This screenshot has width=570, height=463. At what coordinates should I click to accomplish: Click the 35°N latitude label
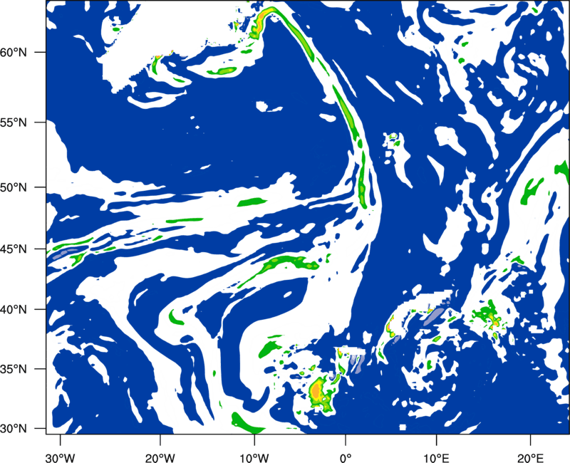(x=14, y=369)
